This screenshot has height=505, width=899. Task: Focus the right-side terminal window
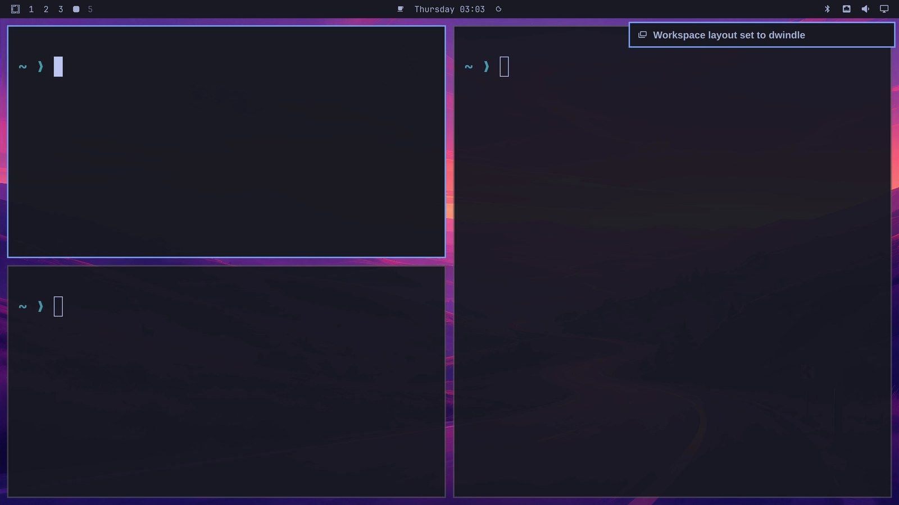673,261
